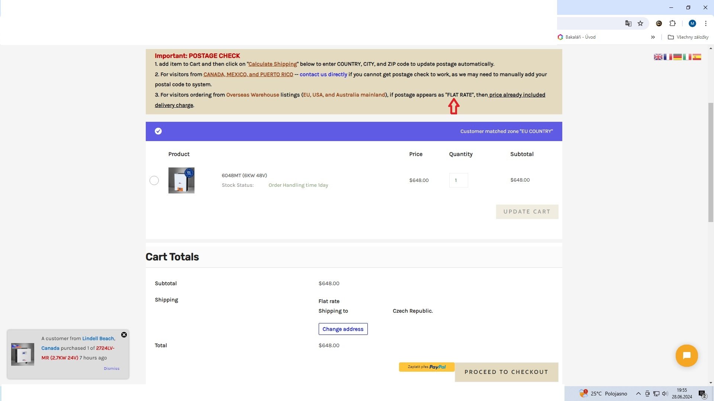Open the orange live chat bubble
Viewport: 714px width, 401px height.
click(686, 356)
